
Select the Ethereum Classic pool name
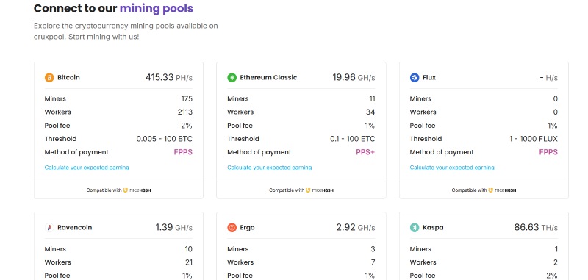click(268, 78)
